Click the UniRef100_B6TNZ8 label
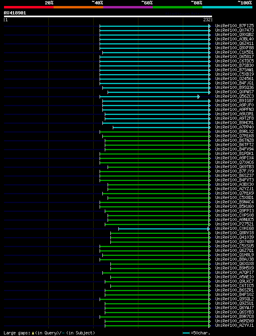 pos(234,140)
